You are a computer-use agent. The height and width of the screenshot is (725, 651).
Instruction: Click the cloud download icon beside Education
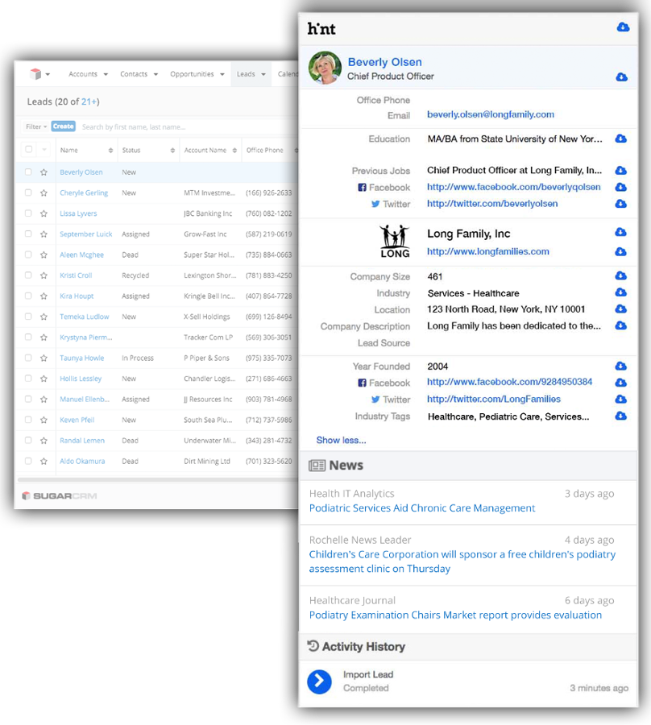[620, 139]
